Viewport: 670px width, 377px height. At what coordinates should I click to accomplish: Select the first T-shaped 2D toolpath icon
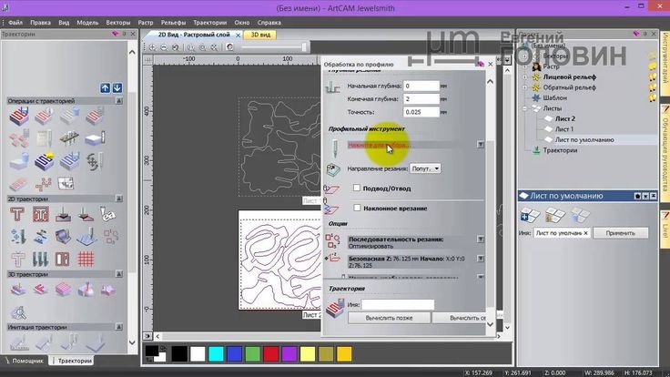pyautogui.click(x=18, y=214)
